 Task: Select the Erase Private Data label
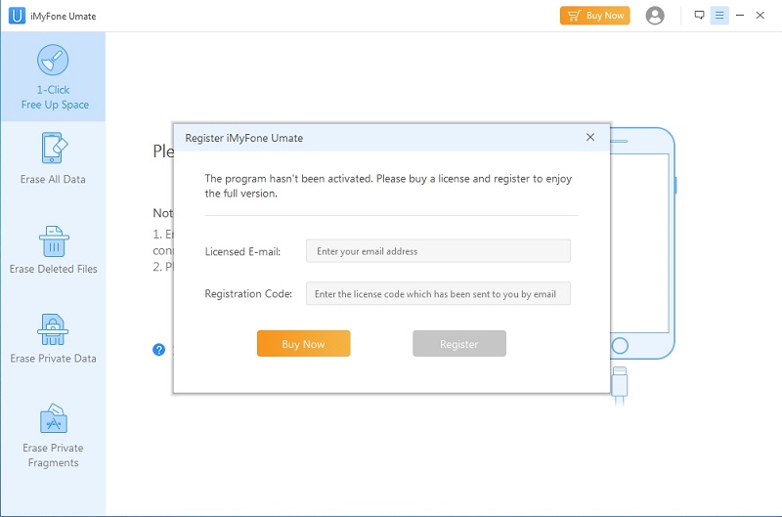(x=54, y=359)
